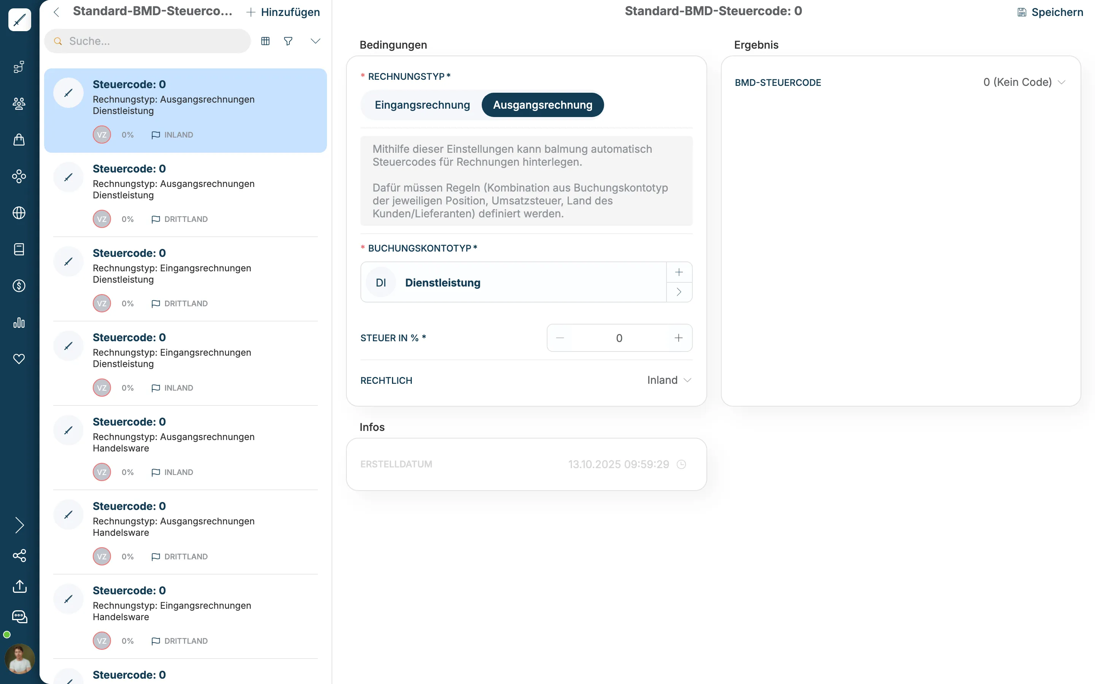Expand the list options chevron beside filter
This screenshot has height=684, width=1095.
(x=315, y=41)
